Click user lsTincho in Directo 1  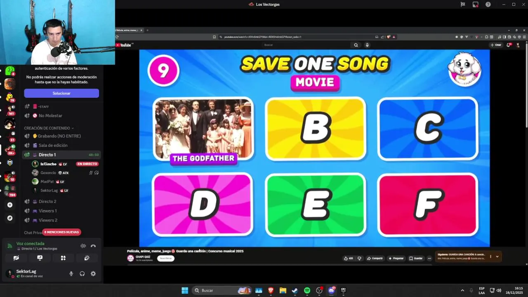pos(49,164)
